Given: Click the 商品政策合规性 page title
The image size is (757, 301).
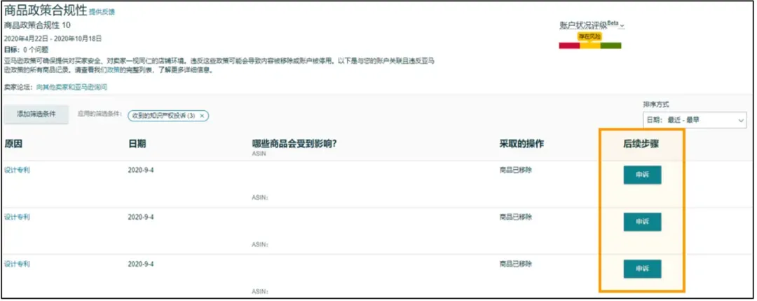Looking at the screenshot, I should pyautogui.click(x=46, y=10).
